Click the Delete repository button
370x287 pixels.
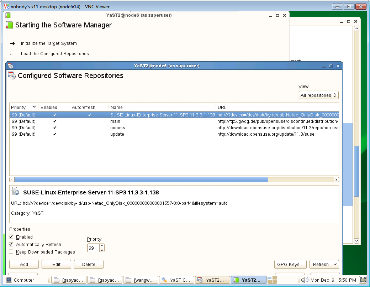pyautogui.click(x=89, y=264)
